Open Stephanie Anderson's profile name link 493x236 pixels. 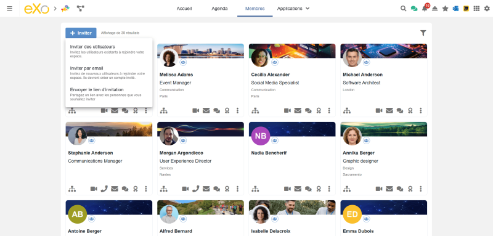91,153
